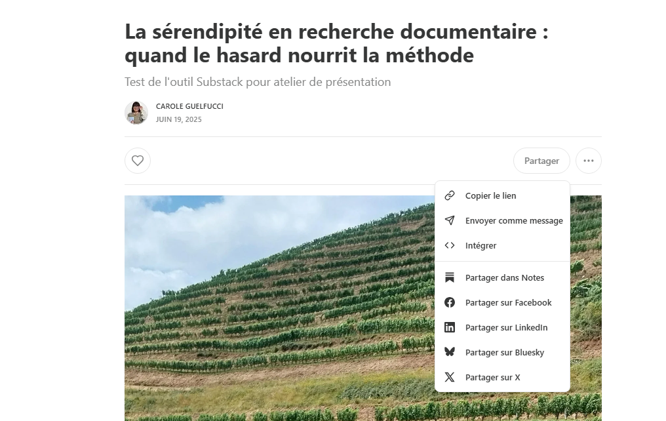Click the LinkedIn logo icon
This screenshot has width=666, height=421.
pyautogui.click(x=450, y=327)
